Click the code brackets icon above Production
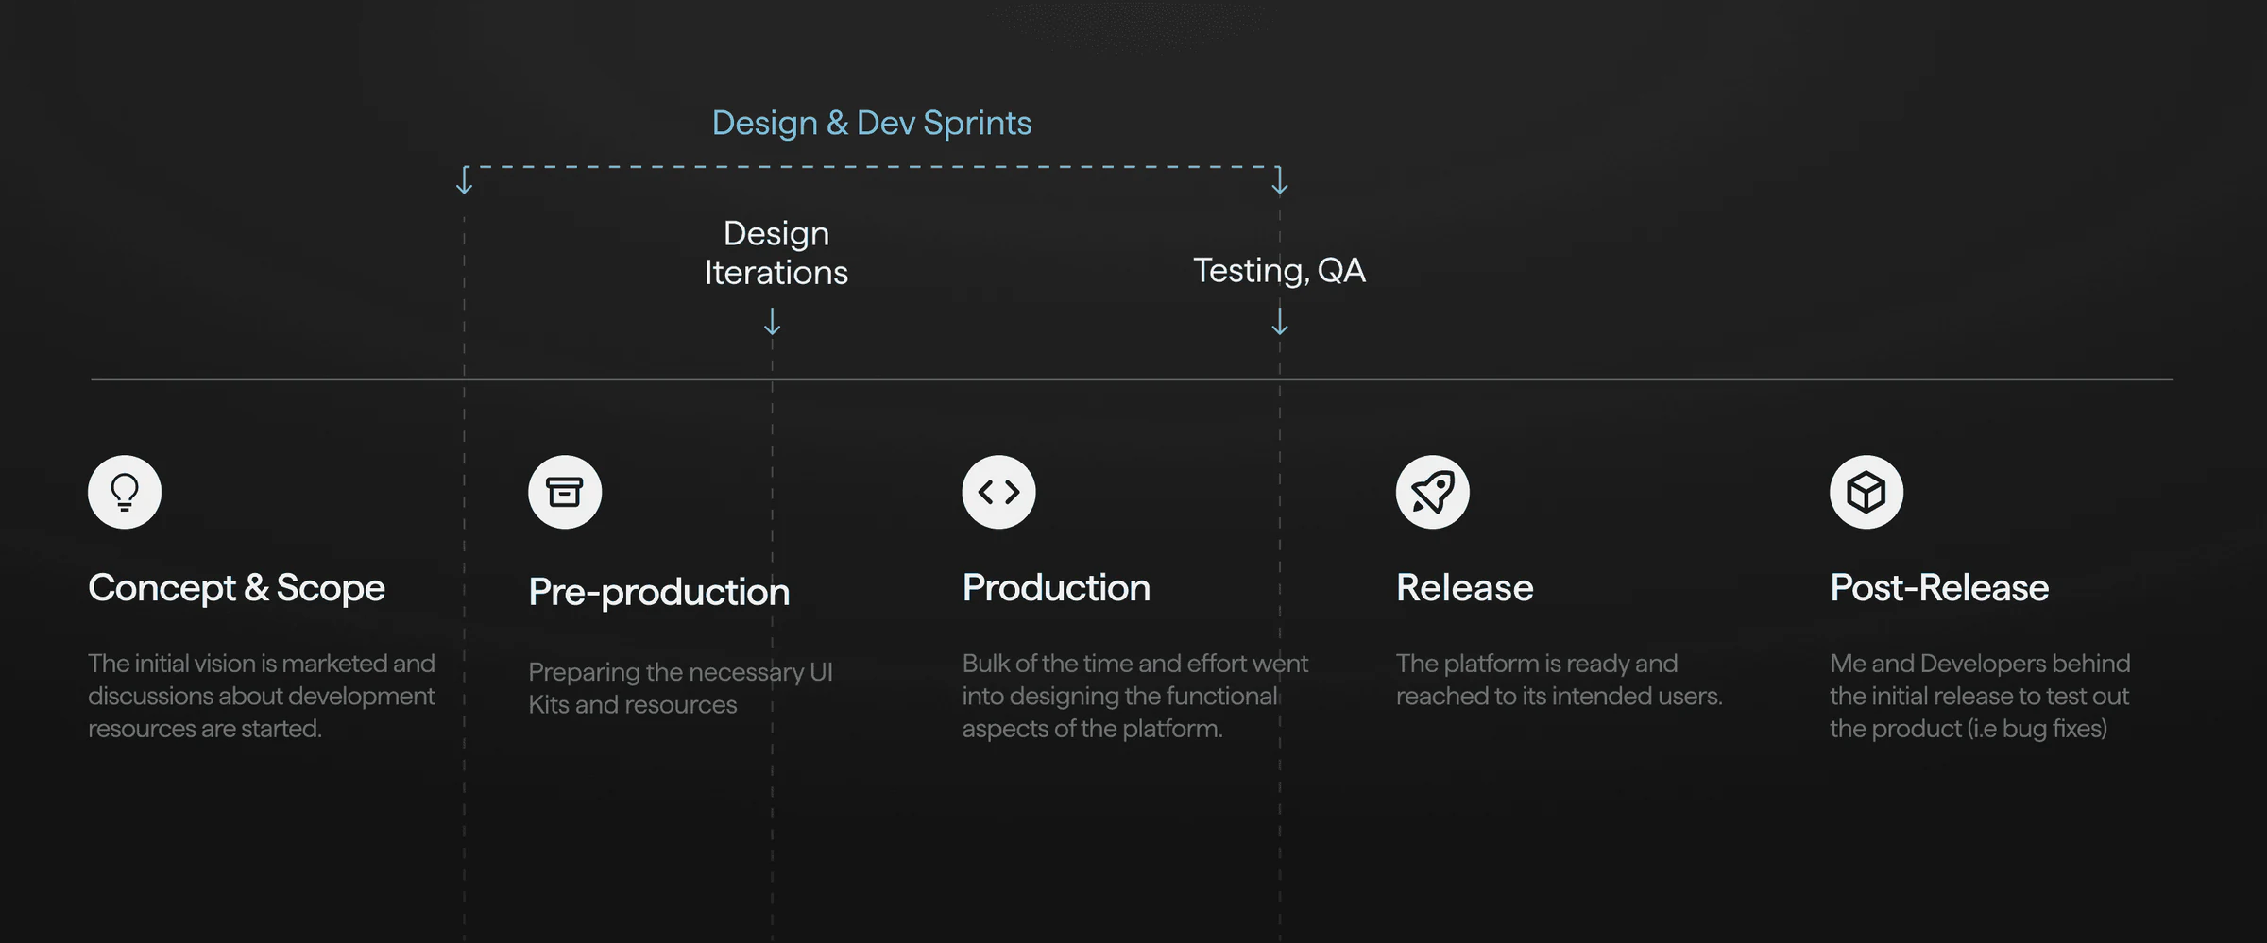2267x943 pixels. point(998,492)
